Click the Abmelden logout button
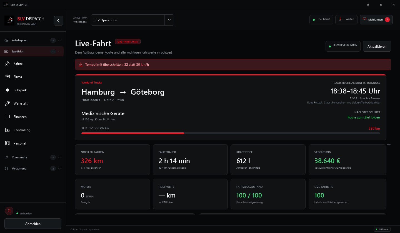 [33, 224]
